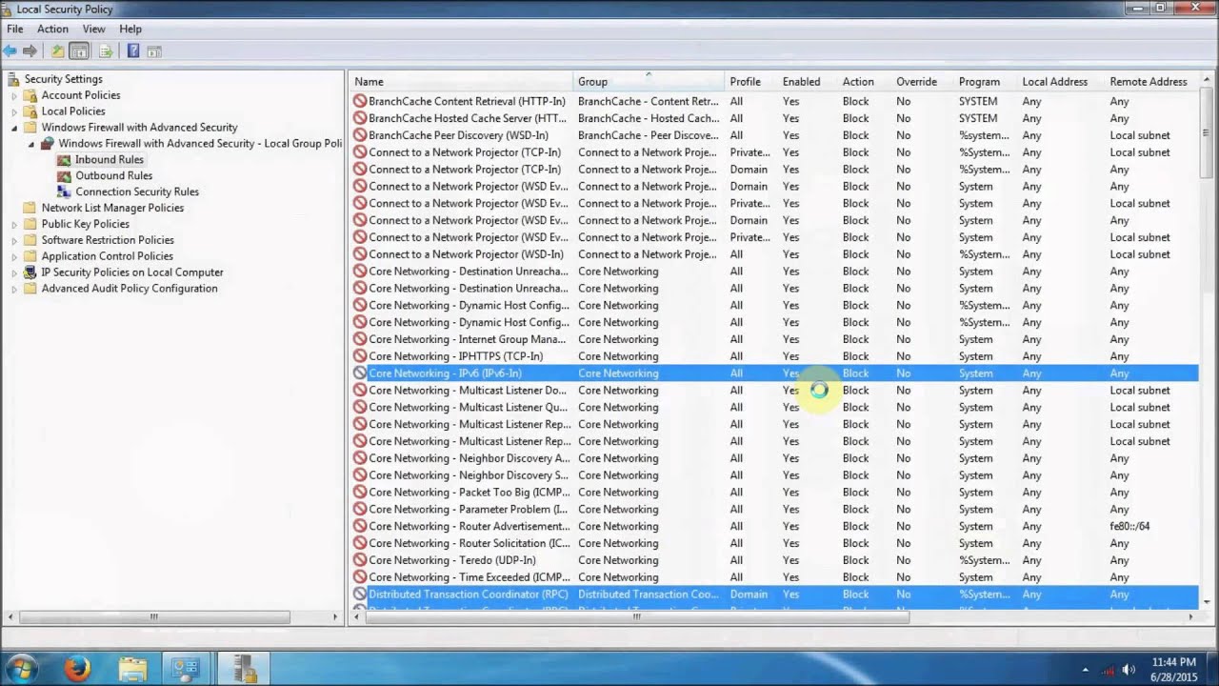
Task: Open the Action menu
Action: (x=52, y=29)
